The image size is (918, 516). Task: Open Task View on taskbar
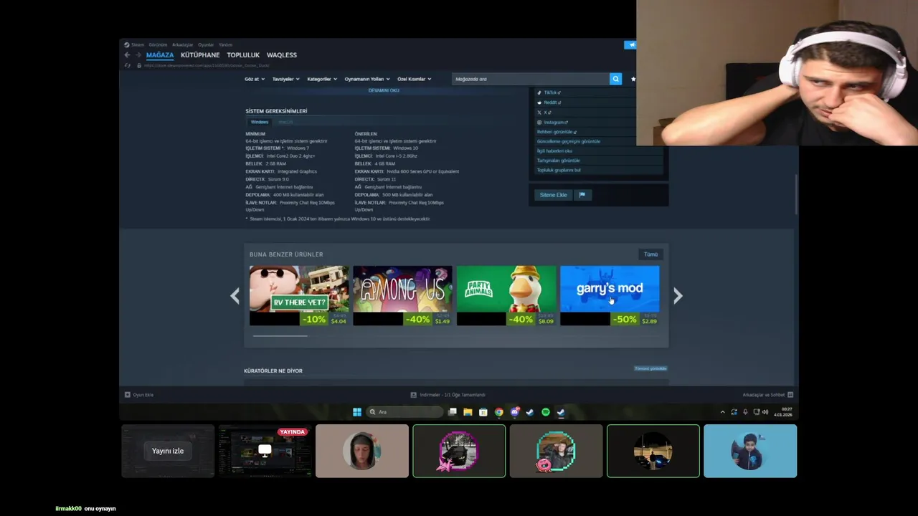pyautogui.click(x=453, y=412)
